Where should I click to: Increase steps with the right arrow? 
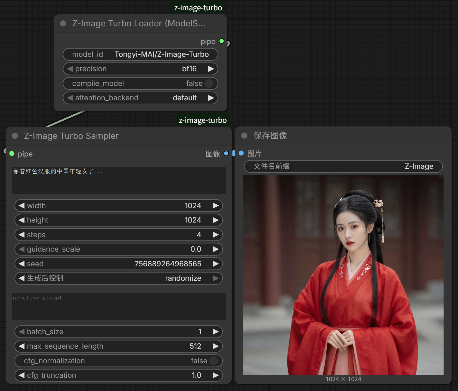point(215,235)
